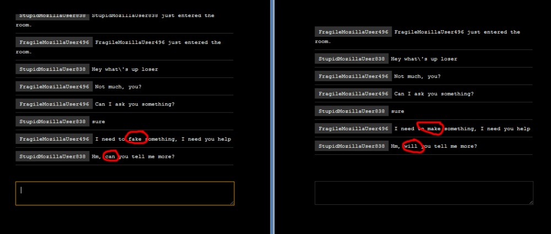Image resolution: width=551 pixels, height=234 pixels.
Task: Select the 'sure' message in left chat
Action: [x=99, y=122]
